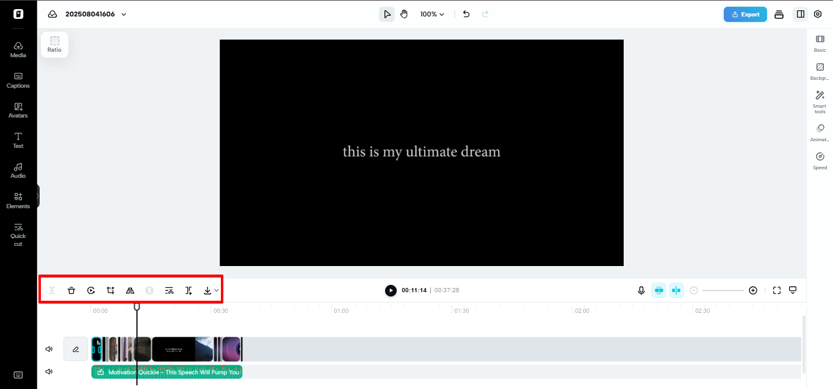The height and width of the screenshot is (389, 833).
Task: Toggle the split panel layout view
Action: click(x=800, y=14)
